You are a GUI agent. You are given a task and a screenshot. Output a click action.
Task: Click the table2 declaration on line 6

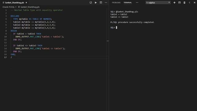[34, 25]
